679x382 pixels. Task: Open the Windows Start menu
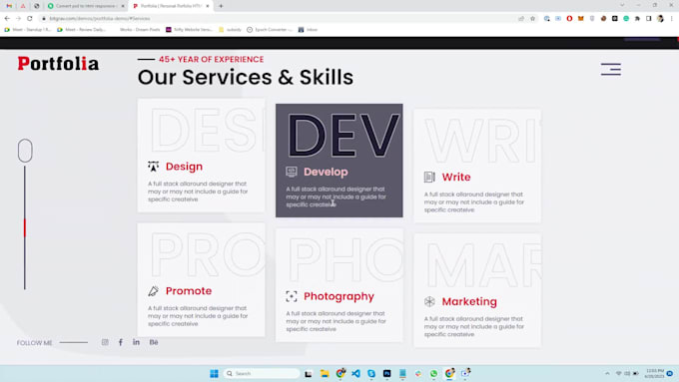tap(214, 373)
